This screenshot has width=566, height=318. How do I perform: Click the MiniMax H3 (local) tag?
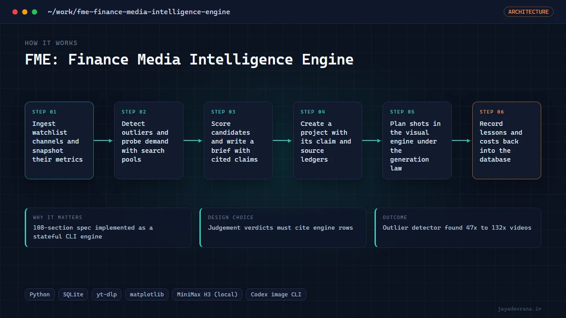pos(207,294)
